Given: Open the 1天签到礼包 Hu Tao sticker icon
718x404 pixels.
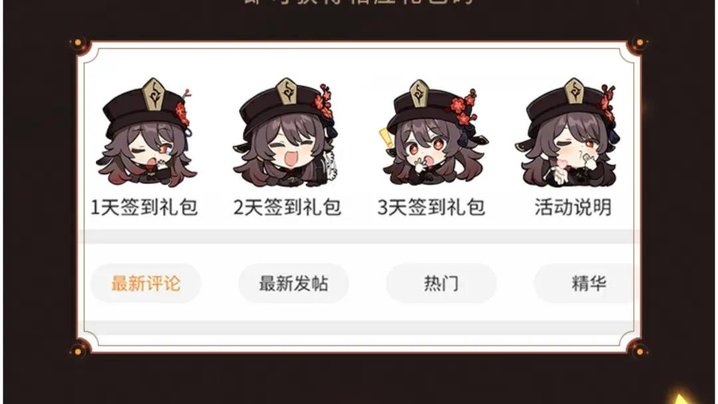Looking at the screenshot, I should tap(146, 133).
